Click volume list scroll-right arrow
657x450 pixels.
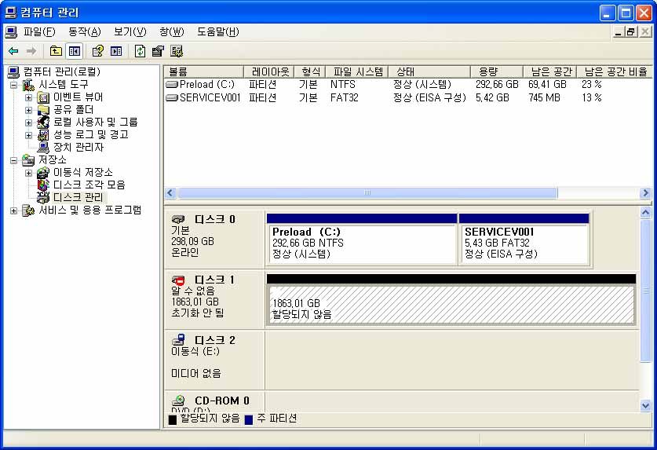[645, 193]
